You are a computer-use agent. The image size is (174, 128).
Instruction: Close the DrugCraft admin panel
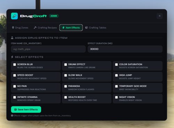(160, 16)
